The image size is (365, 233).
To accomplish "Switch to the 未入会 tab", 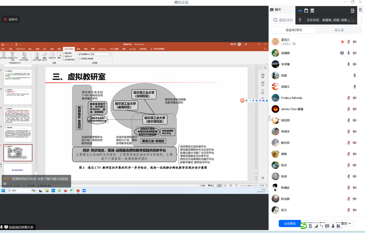I will 339,30.
